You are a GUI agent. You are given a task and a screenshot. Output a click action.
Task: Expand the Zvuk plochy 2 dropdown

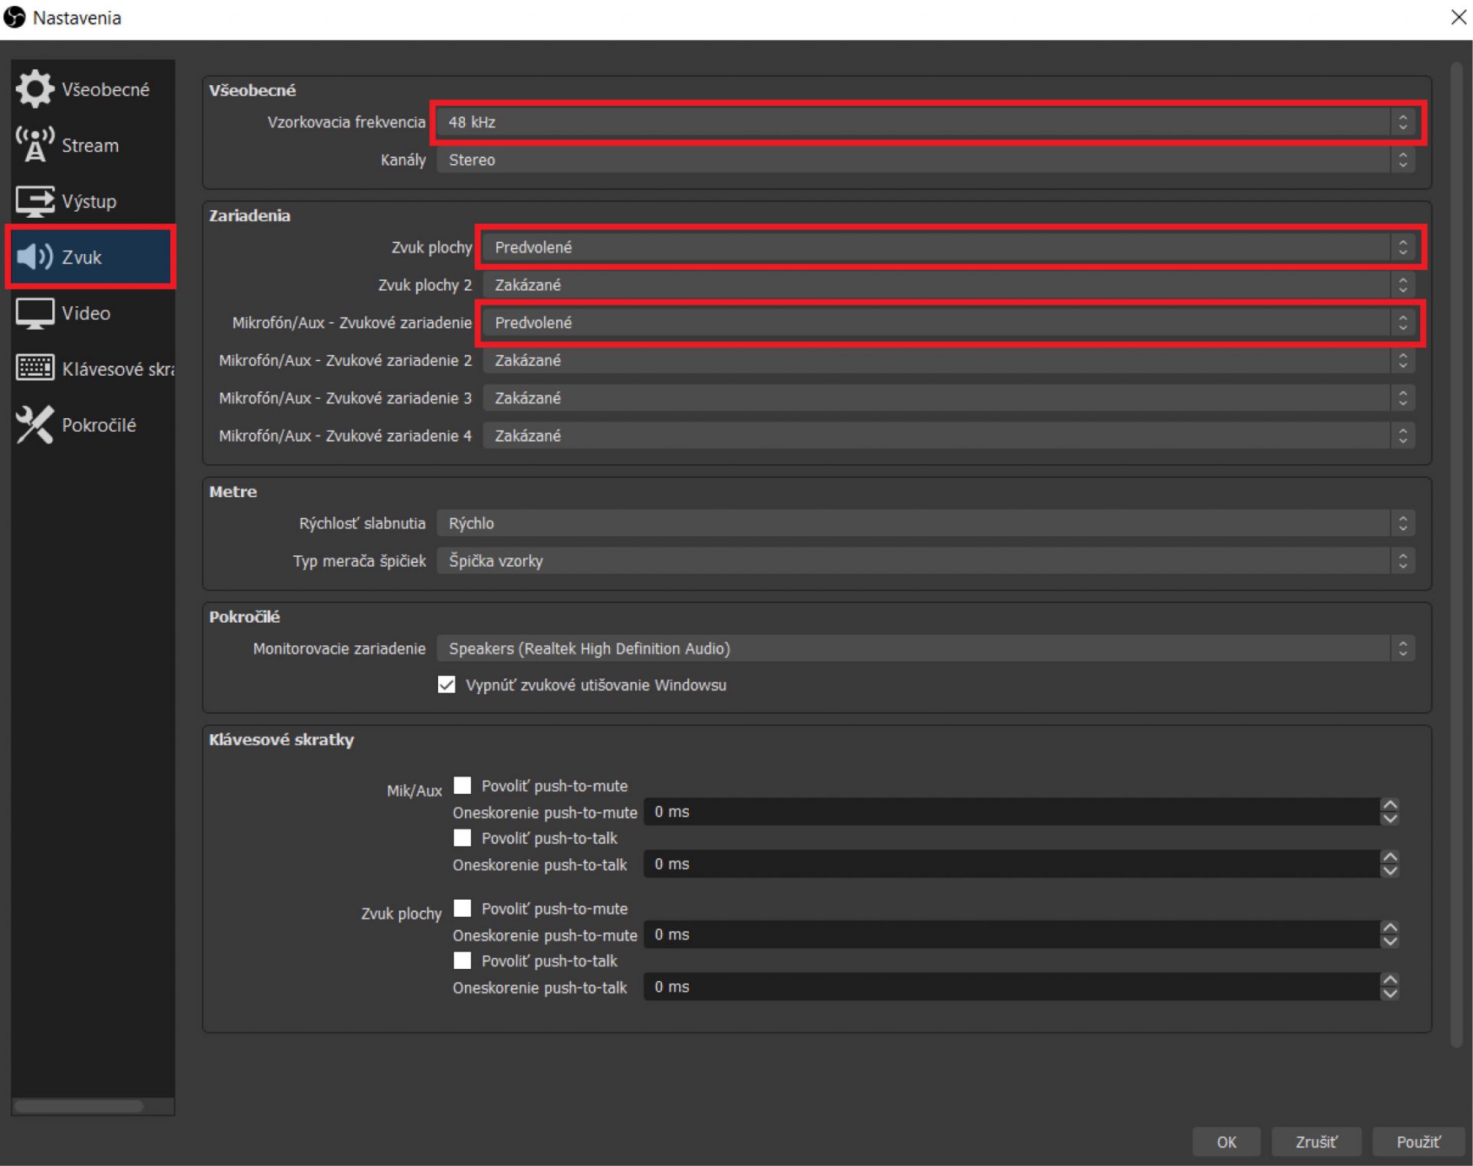[949, 285]
